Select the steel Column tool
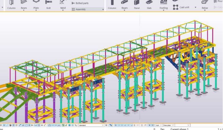Viewport: 223px width, 130px height. 11,5
